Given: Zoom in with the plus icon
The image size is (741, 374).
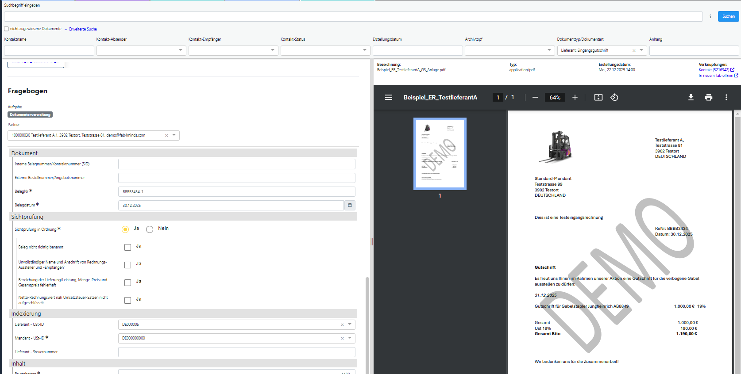Looking at the screenshot, I should point(575,97).
